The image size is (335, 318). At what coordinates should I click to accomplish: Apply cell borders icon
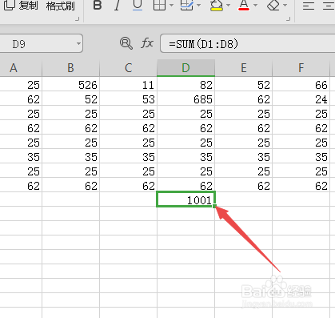pos(159,5)
